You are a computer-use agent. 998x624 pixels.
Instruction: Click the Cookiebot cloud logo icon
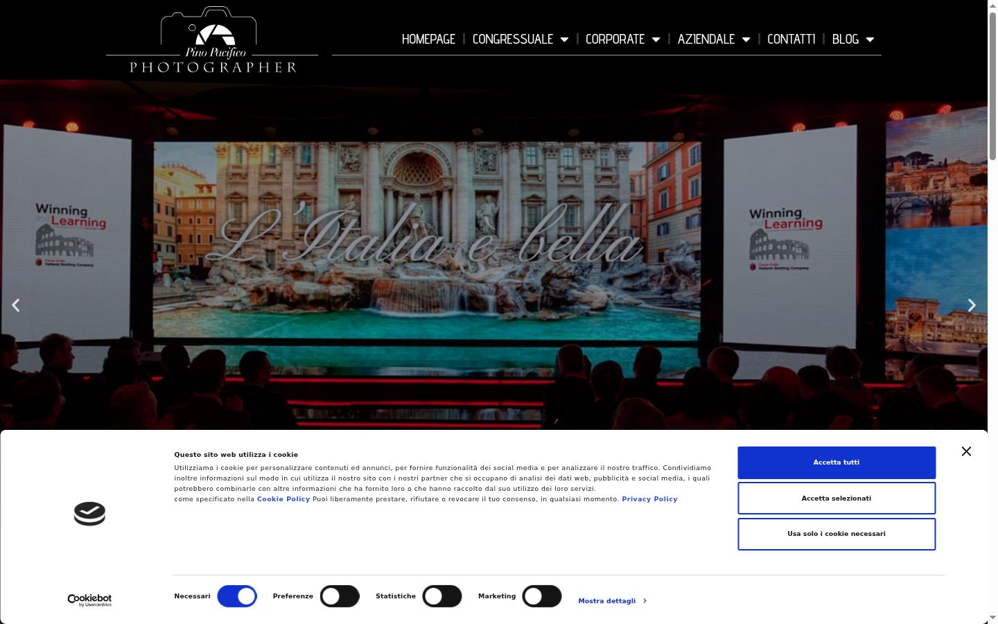click(89, 514)
